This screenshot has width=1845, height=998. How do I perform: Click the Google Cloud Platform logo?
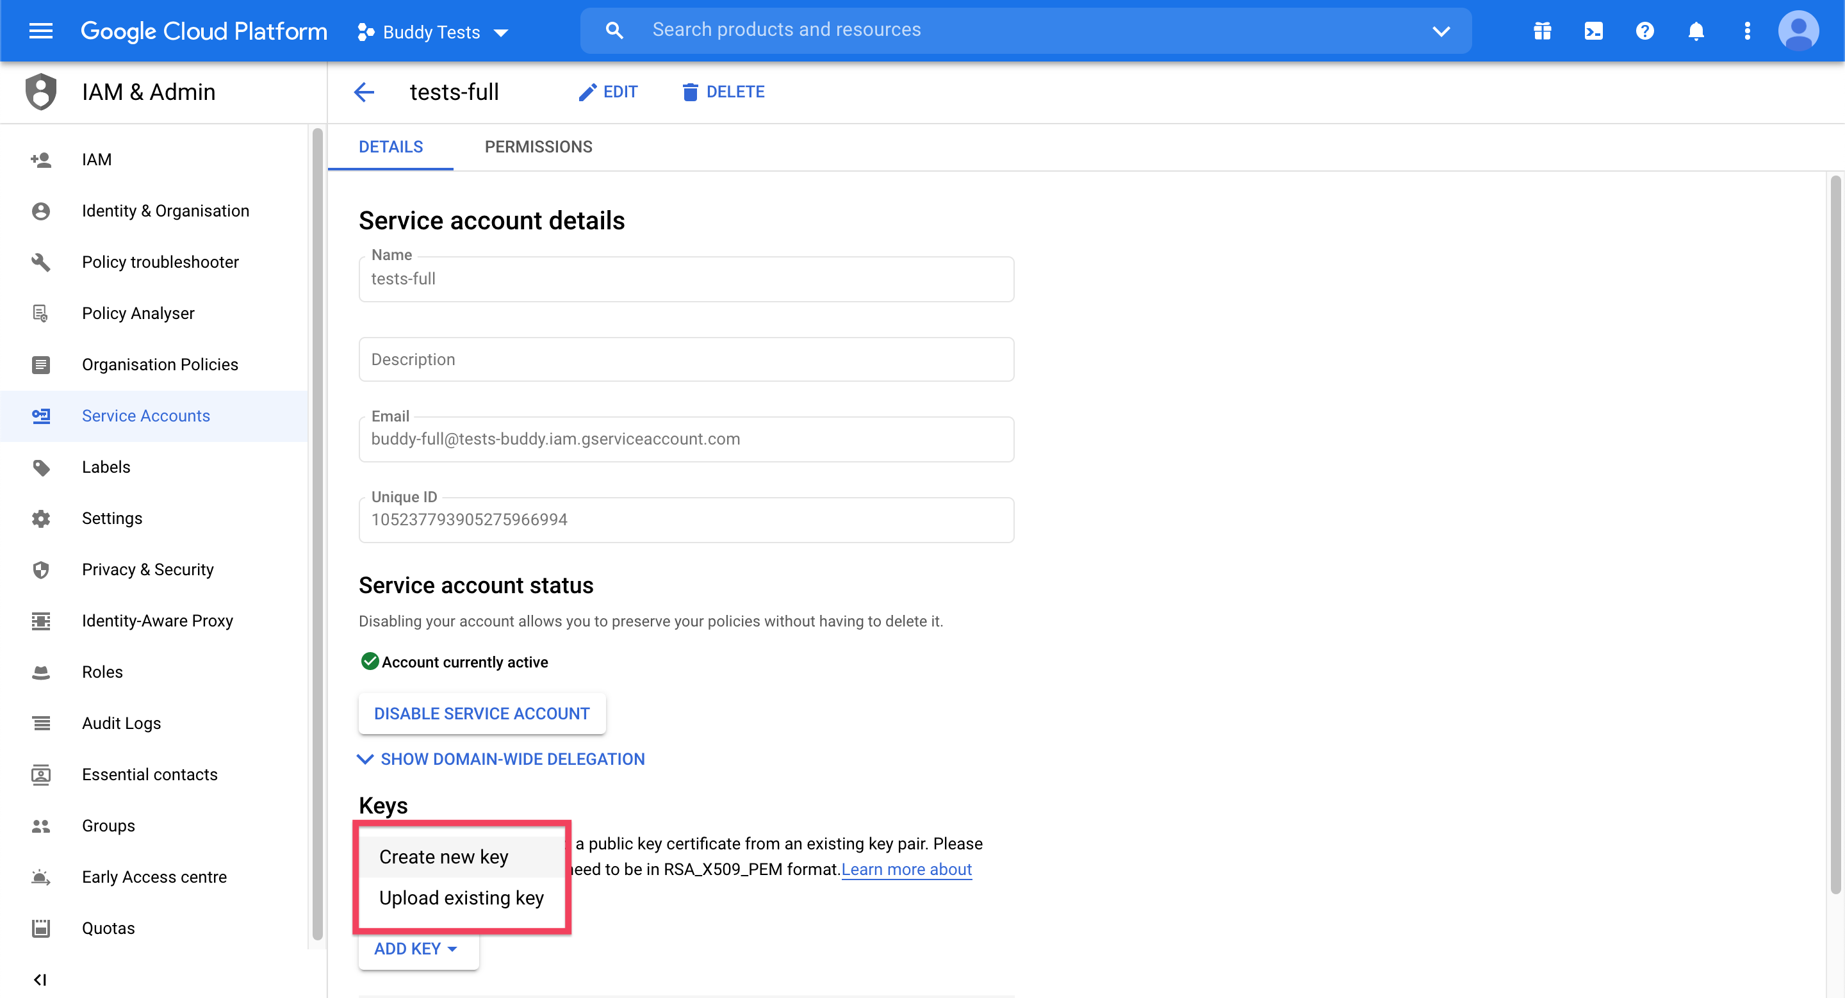(x=204, y=31)
